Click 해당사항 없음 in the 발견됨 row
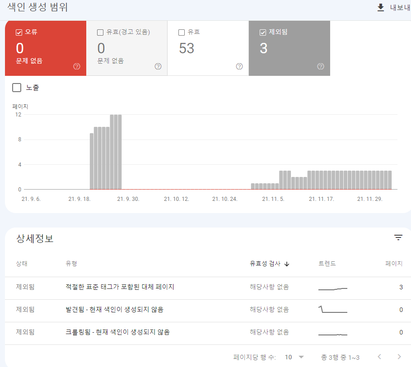Viewport: 411px width, 367px height. [x=269, y=310]
